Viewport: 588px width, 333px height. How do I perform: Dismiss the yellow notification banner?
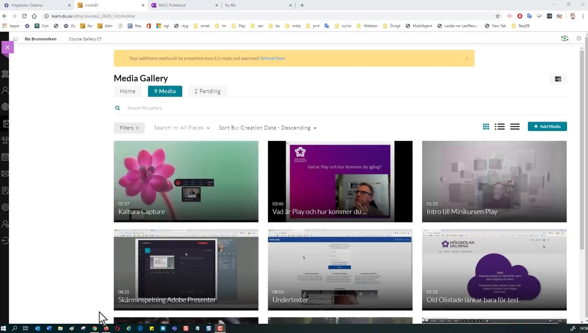click(467, 58)
